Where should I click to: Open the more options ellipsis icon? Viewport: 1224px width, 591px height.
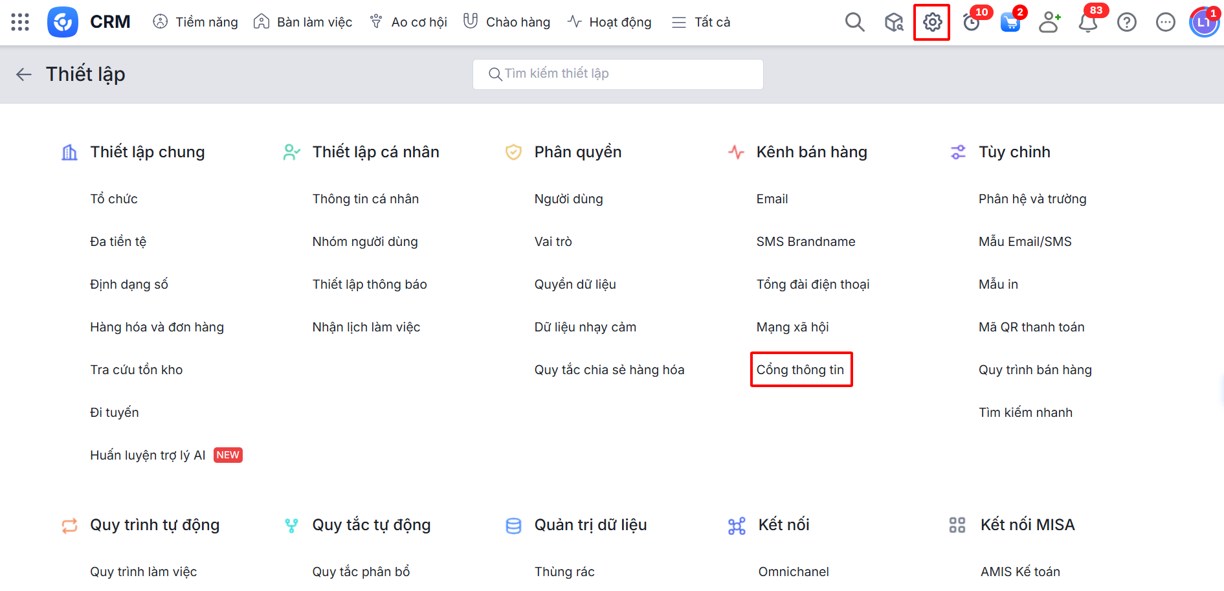point(1166,23)
